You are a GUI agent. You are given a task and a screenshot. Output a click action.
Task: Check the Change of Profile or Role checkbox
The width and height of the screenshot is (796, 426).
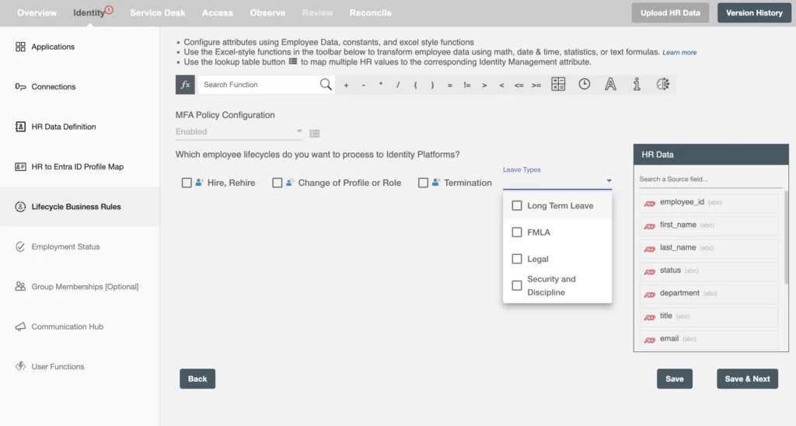click(278, 183)
